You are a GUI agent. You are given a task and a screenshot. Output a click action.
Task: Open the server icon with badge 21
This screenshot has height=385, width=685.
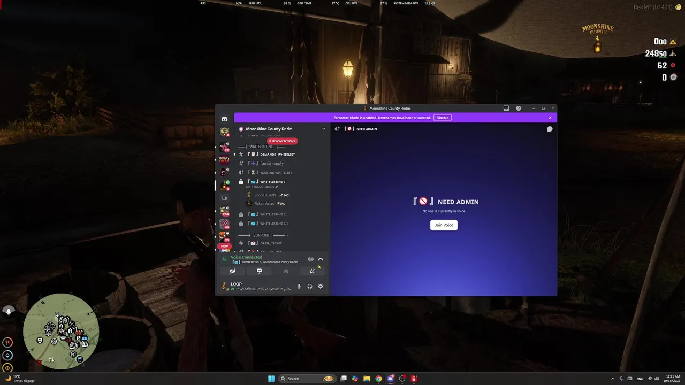[225, 236]
